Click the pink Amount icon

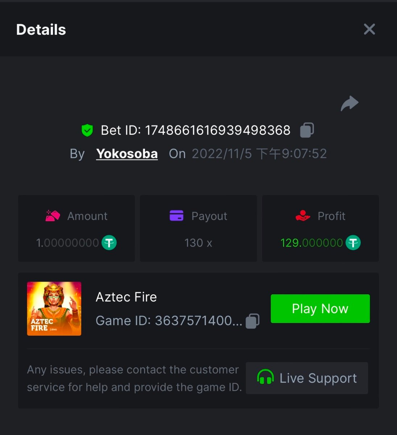(x=53, y=216)
